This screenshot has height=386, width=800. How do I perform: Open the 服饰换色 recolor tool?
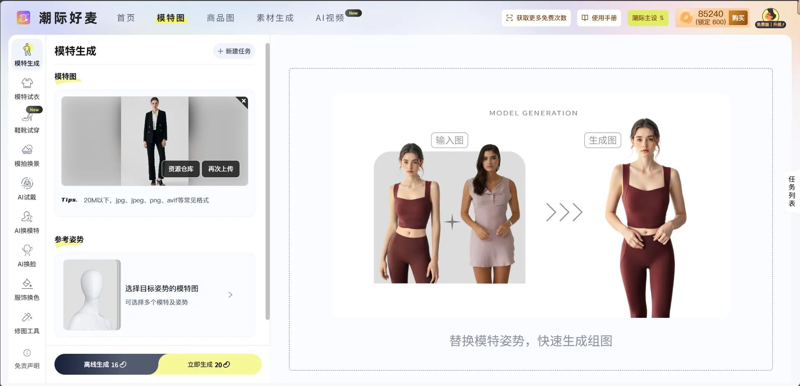tap(27, 289)
